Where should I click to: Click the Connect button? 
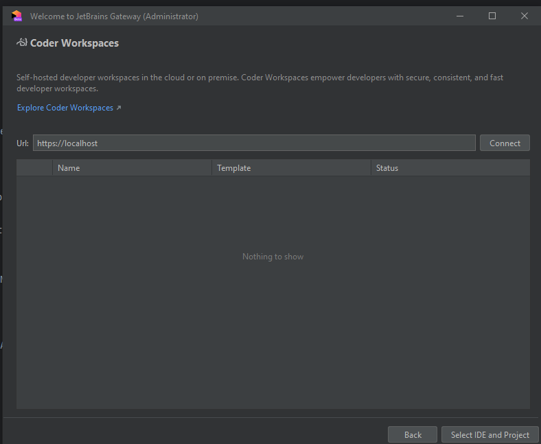point(505,143)
